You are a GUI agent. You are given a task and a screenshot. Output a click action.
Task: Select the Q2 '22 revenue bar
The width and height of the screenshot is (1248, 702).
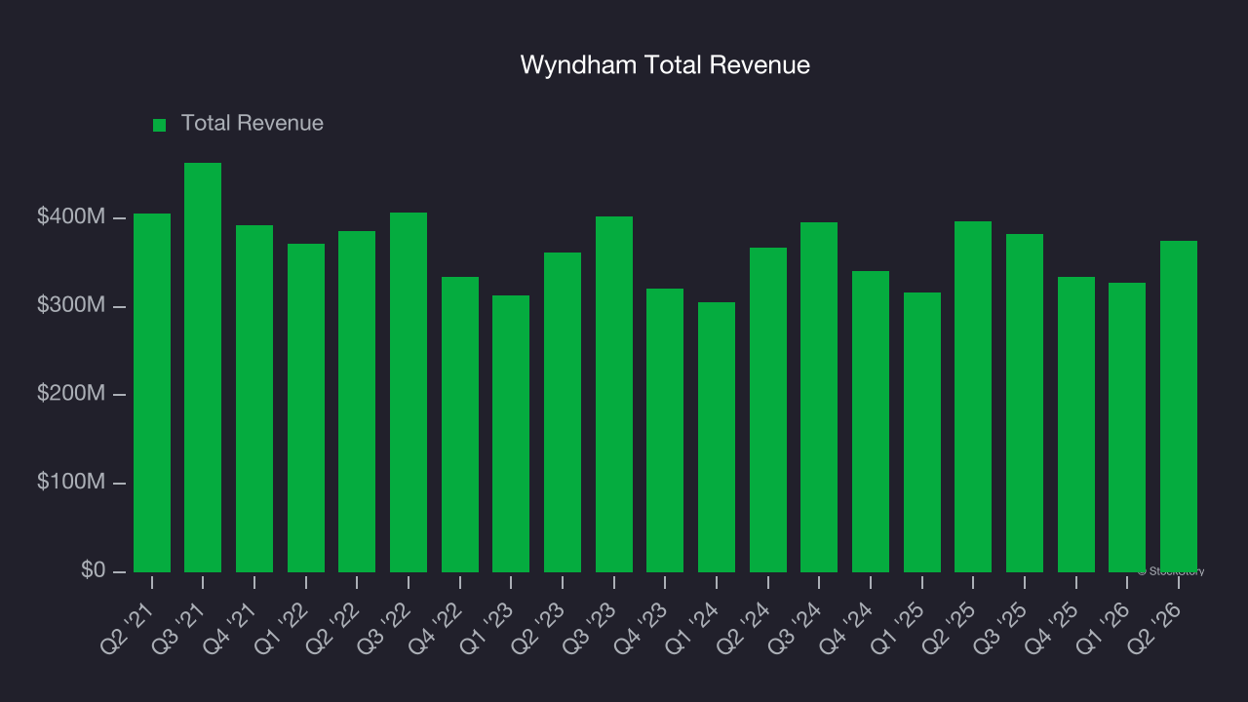coord(357,402)
